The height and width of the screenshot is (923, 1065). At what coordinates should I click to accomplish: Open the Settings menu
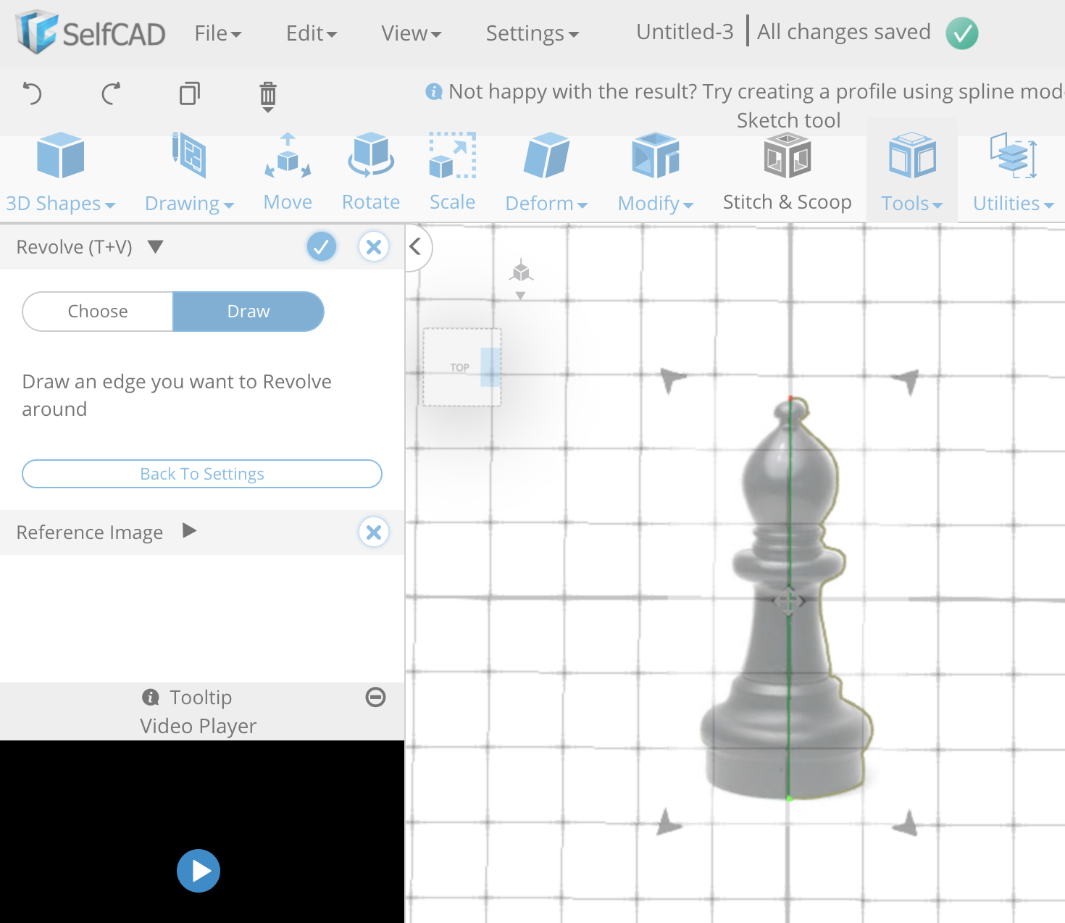532,33
